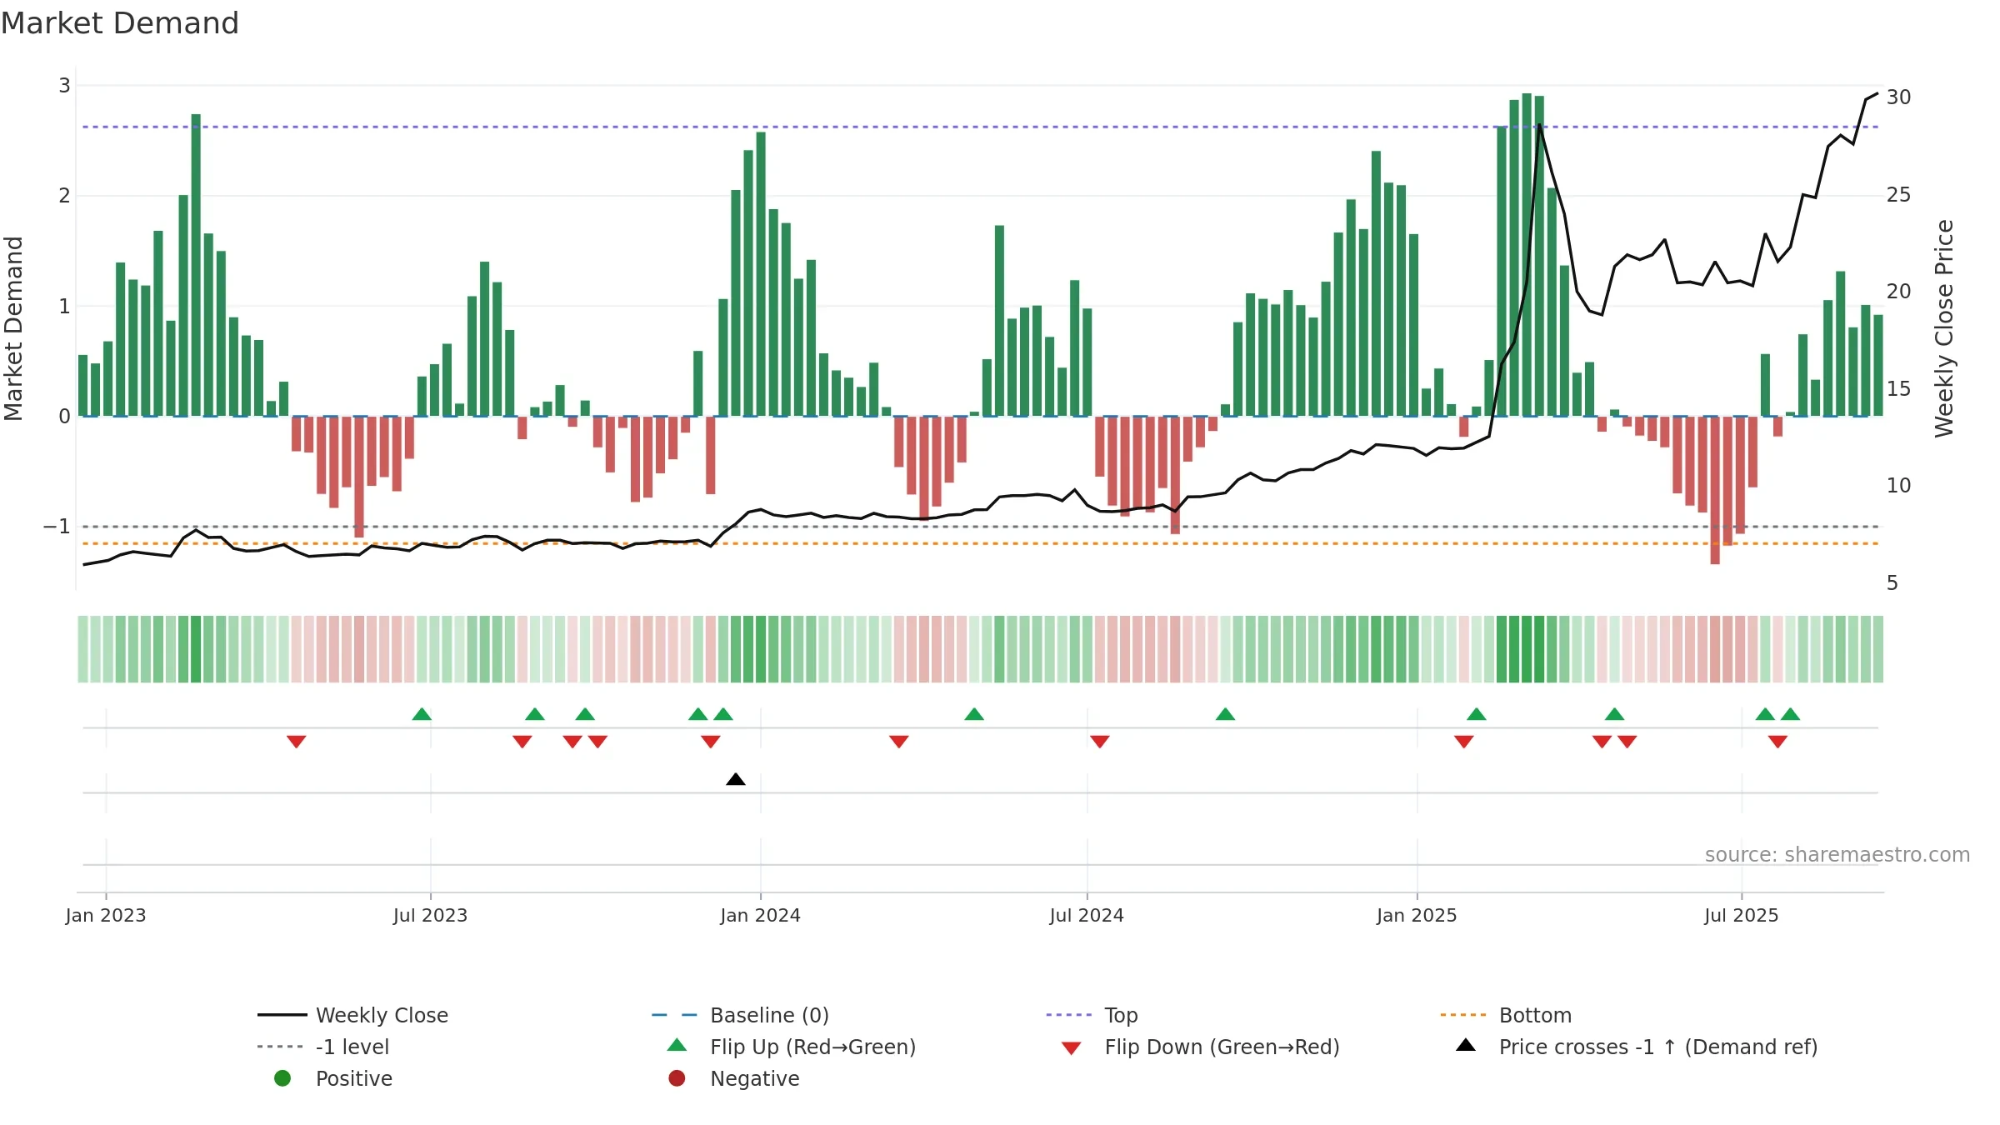Click the purple dotted Top line sample
2000x1125 pixels.
pos(1068,1015)
